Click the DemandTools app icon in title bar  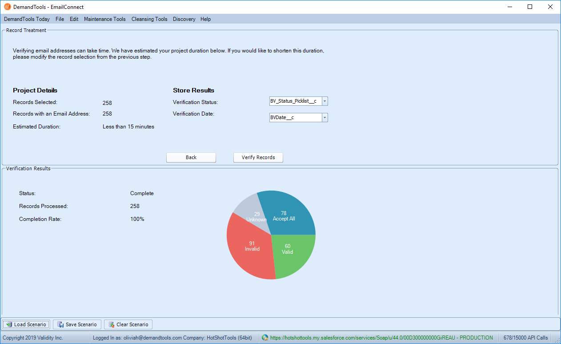tap(7, 7)
